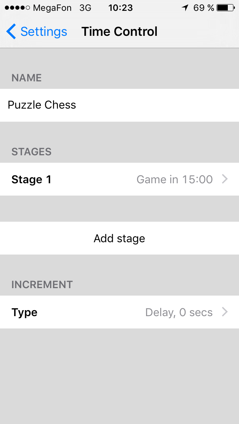Tap the signal strength dots
The image size is (239, 424).
point(17,8)
